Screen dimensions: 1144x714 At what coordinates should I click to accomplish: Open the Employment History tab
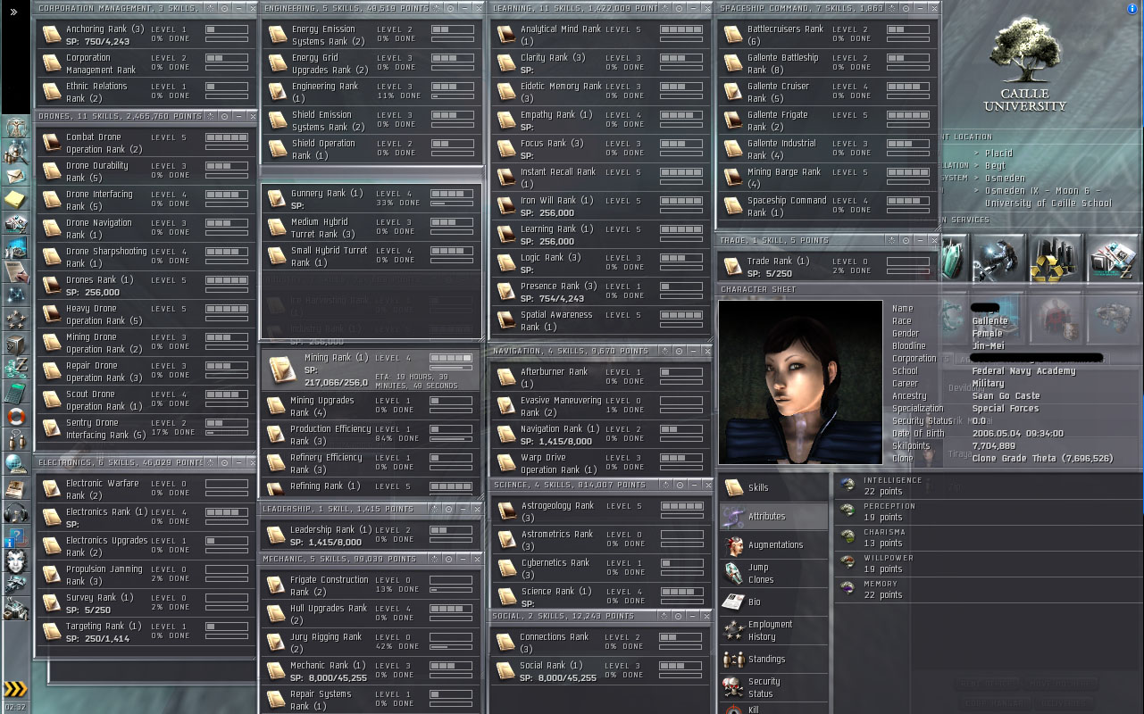pos(774,631)
